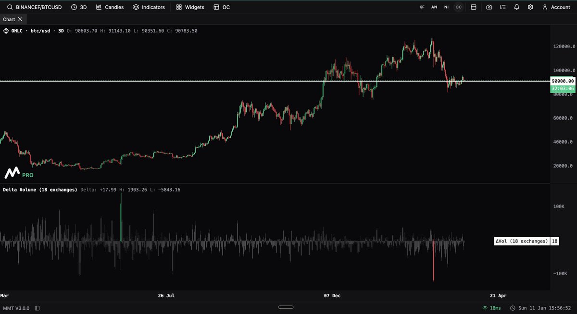Image resolution: width=577 pixels, height=314 pixels.
Task: Toggle the sidebar panel icon beside MMT V3.0.0
Action: 37,308
